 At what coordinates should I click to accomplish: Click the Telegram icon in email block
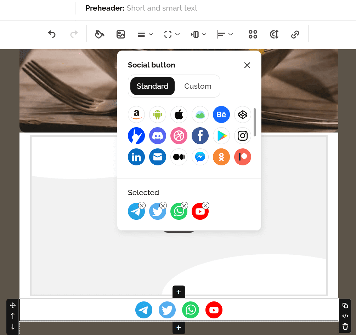coord(144,310)
